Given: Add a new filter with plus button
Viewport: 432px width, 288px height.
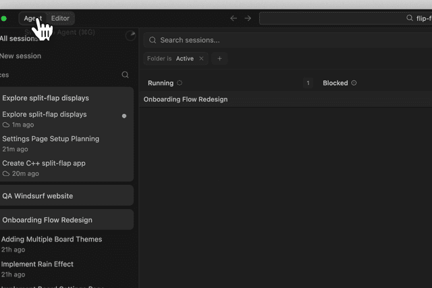Looking at the screenshot, I should (219, 59).
